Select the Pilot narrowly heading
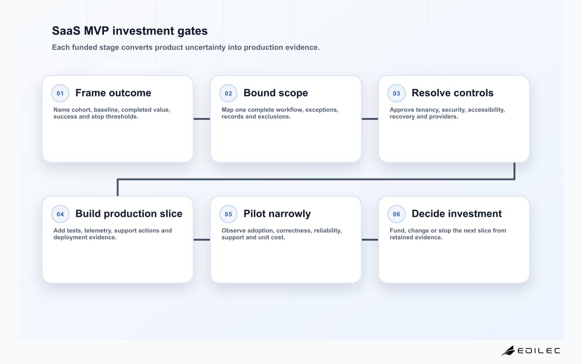This screenshot has height=364, width=583. pos(277,214)
